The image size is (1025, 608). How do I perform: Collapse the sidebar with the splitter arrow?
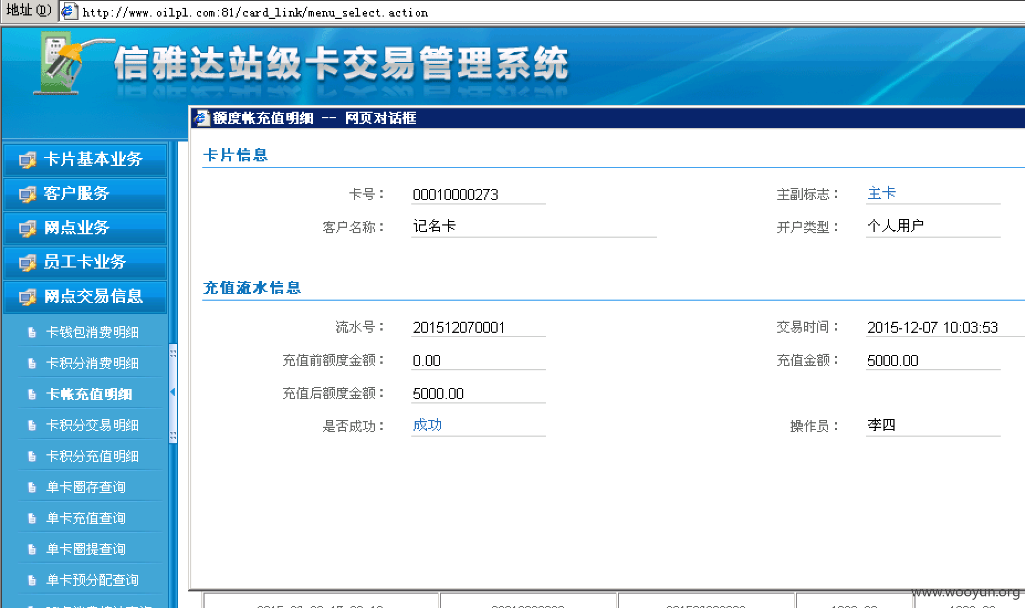172,392
